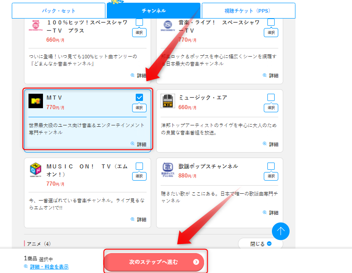Image resolution: width=352 pixels, height=273 pixels.
Task: Click the MUSIC ON! TV cube logo
Action: point(36,170)
